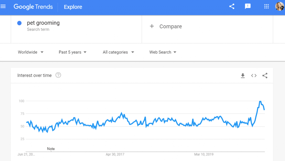Expand the Worldwide region dropdown
285x161 pixels.
point(31,52)
